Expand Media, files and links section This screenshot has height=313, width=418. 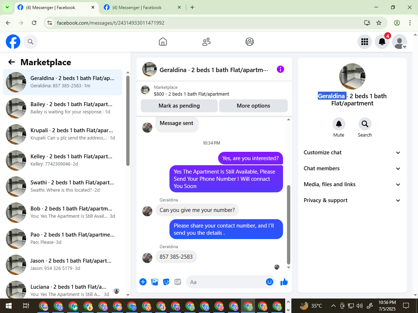(352, 184)
